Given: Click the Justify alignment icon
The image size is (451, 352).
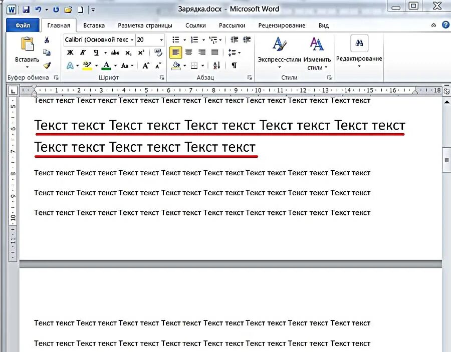Looking at the screenshot, I should coord(215,52).
